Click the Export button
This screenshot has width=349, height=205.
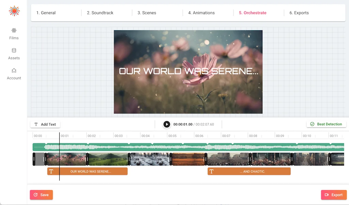point(334,195)
